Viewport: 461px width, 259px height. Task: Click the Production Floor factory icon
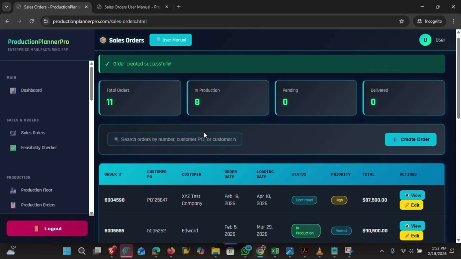(x=13, y=190)
